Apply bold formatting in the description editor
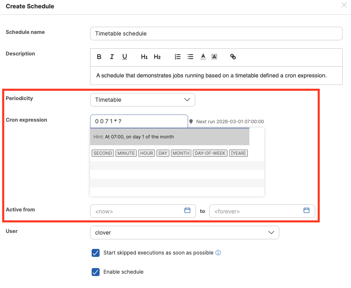 99,57
